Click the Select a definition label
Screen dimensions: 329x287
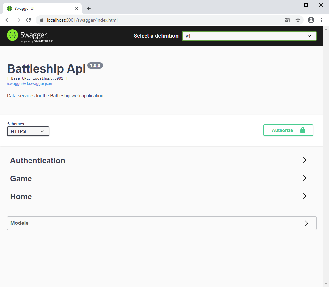(x=156, y=36)
